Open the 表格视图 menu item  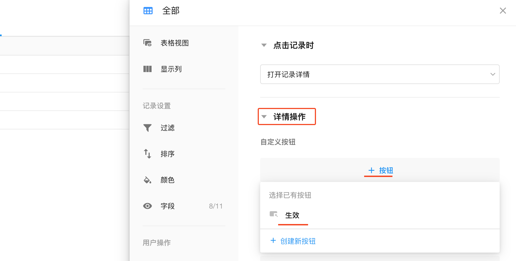pyautogui.click(x=174, y=43)
